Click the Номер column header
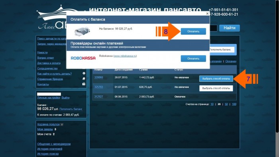 [98, 70]
